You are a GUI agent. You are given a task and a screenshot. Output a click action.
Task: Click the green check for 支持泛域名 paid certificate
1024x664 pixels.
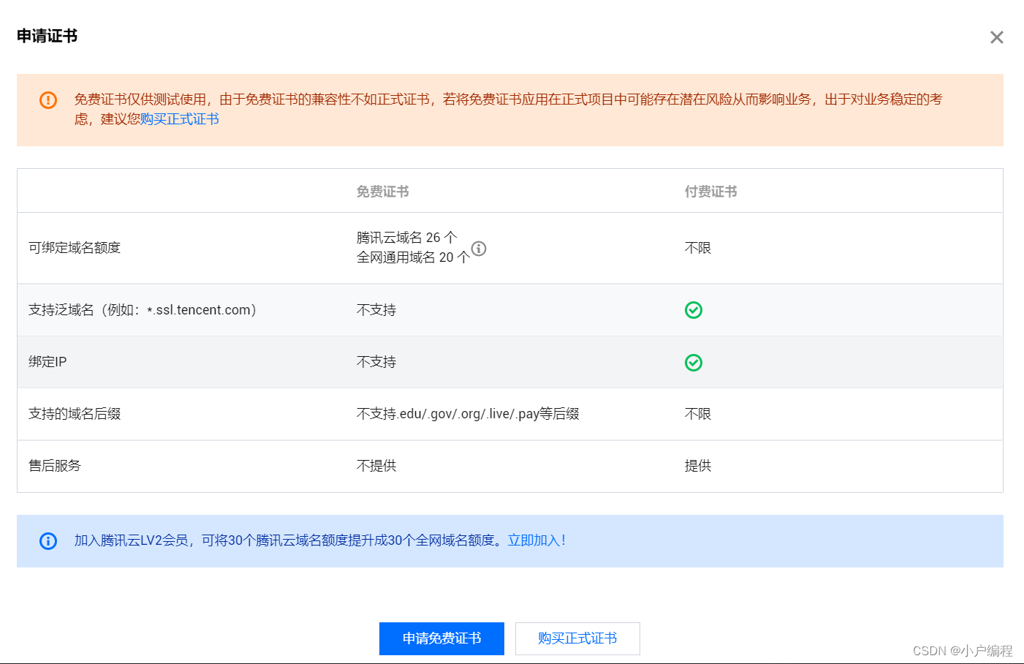click(x=693, y=310)
